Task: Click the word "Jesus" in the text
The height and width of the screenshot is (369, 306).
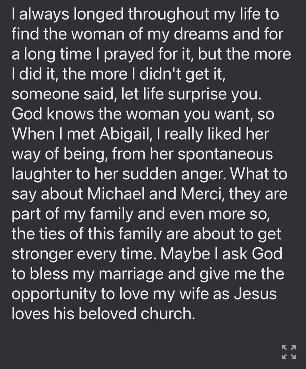Action: pos(255,294)
